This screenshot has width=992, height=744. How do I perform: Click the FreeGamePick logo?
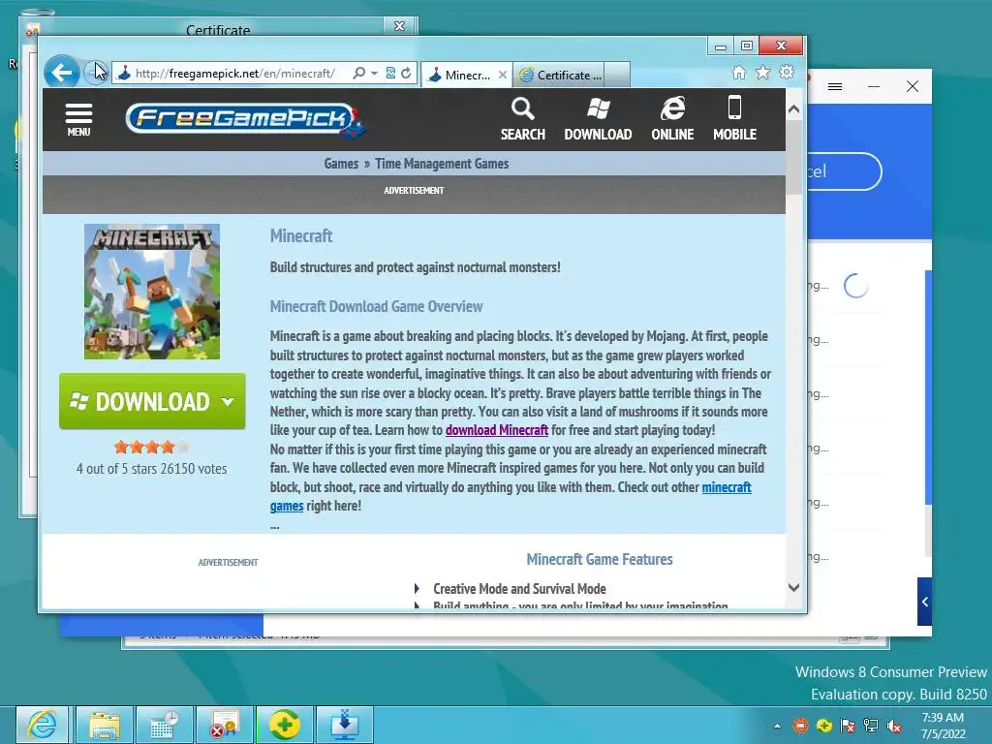246,119
